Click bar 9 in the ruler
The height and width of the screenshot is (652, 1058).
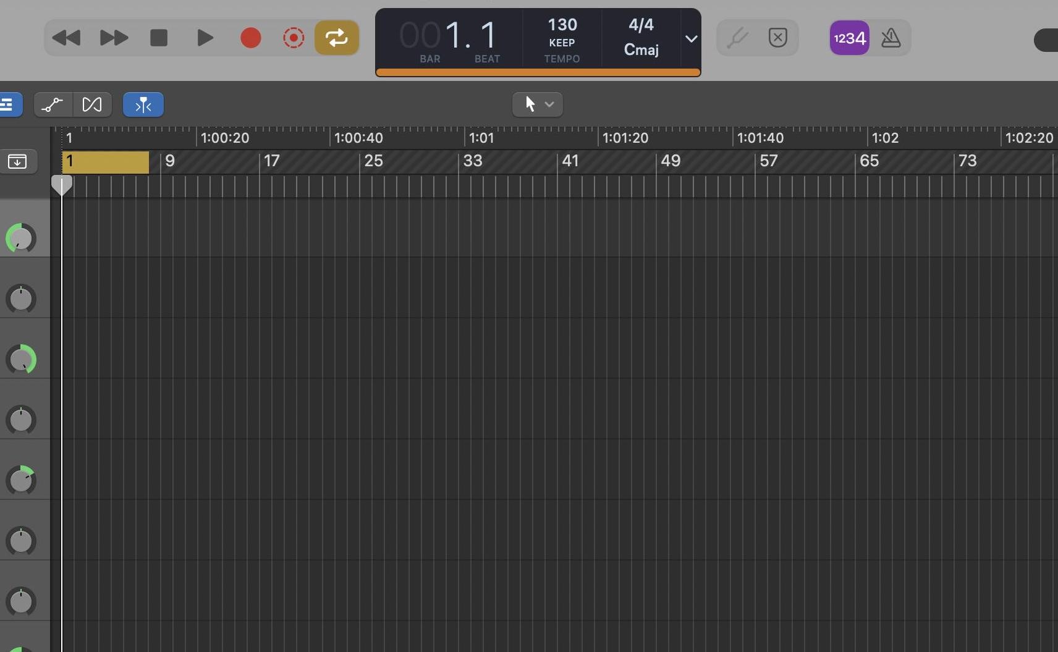[x=170, y=161]
